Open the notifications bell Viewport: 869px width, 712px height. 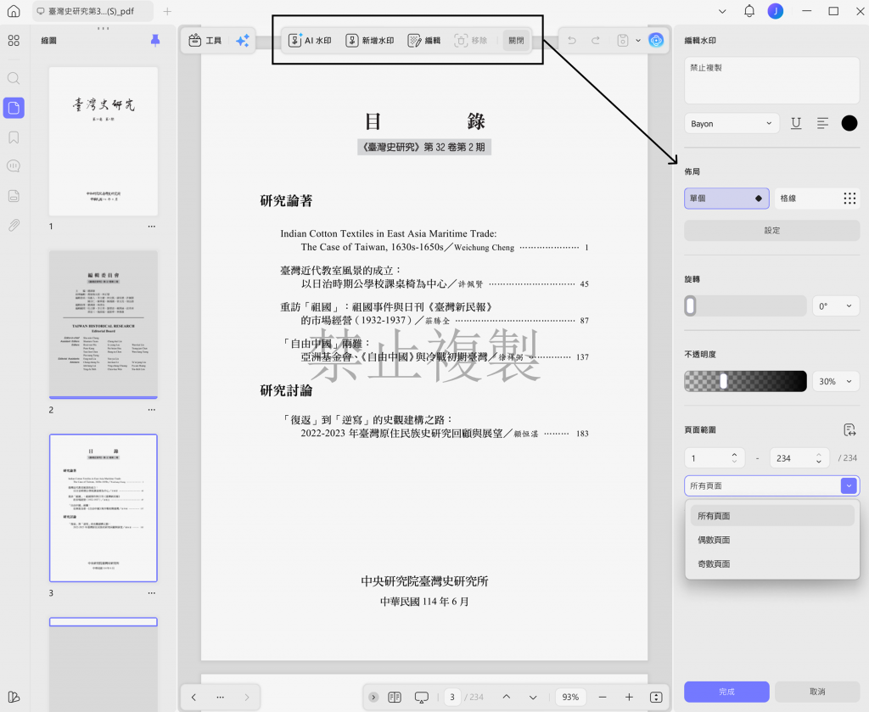749,10
